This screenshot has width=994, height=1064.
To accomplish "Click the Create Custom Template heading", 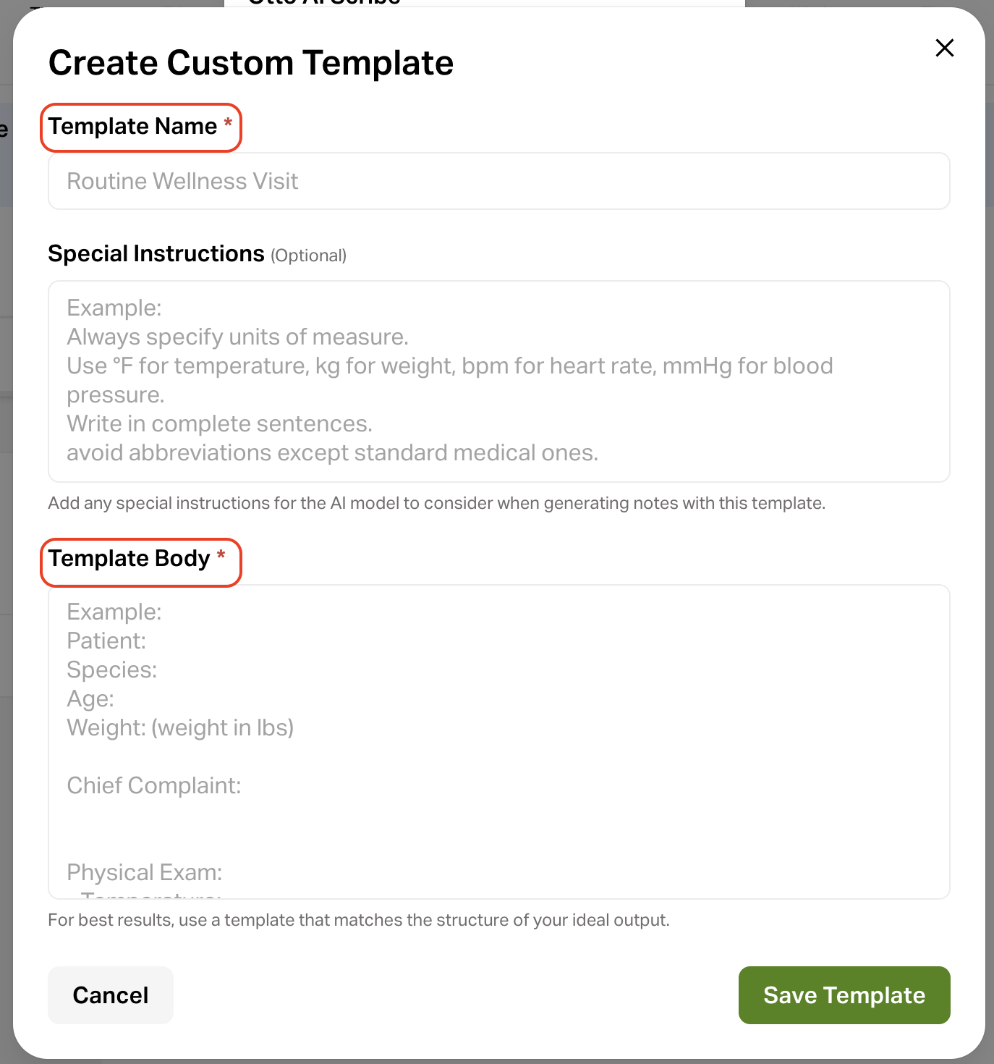I will tap(251, 63).
